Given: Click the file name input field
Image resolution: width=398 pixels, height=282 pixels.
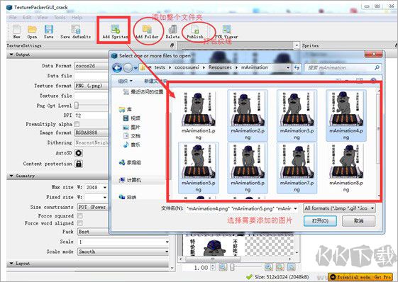Looking at the screenshot, I should tap(242, 208).
